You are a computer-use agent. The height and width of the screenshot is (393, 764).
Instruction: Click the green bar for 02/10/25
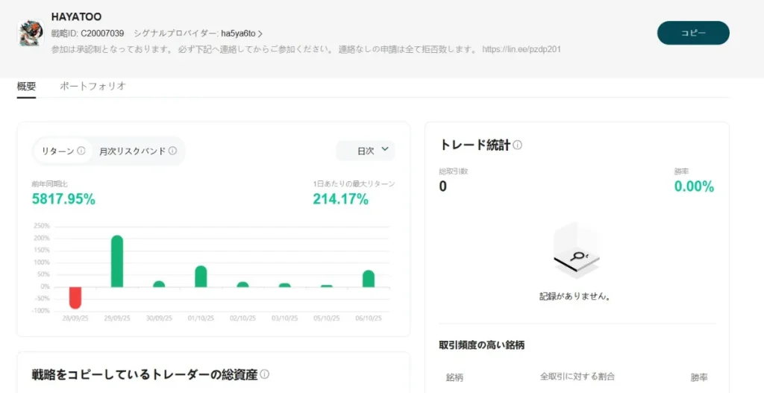coord(242,284)
